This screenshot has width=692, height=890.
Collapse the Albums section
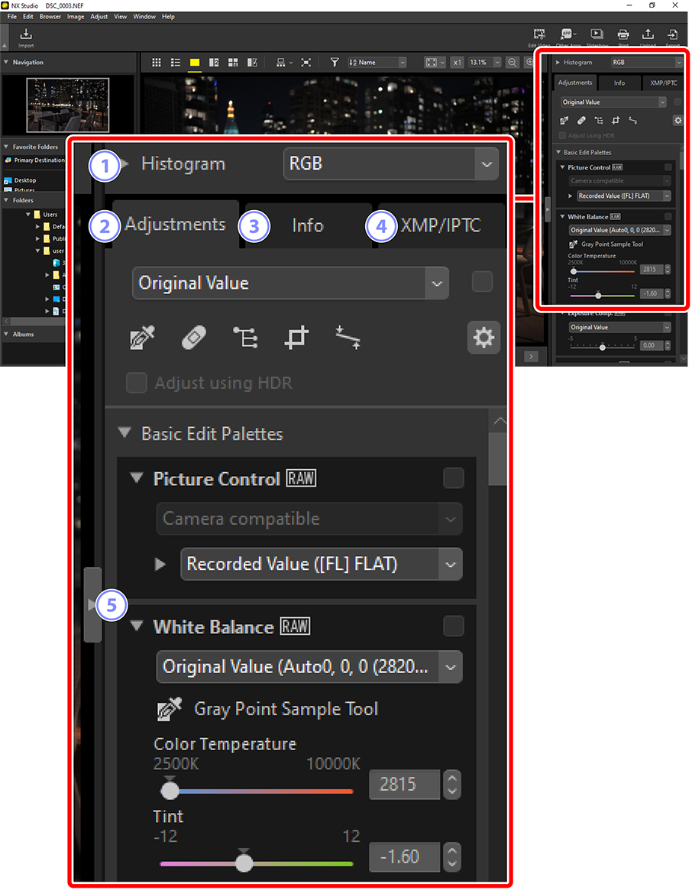point(5,335)
